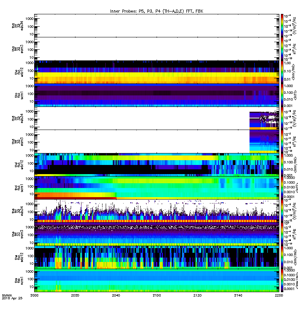Click the date label '2016 Apr 25'
Screen dimensions: 298x318
point(12,299)
